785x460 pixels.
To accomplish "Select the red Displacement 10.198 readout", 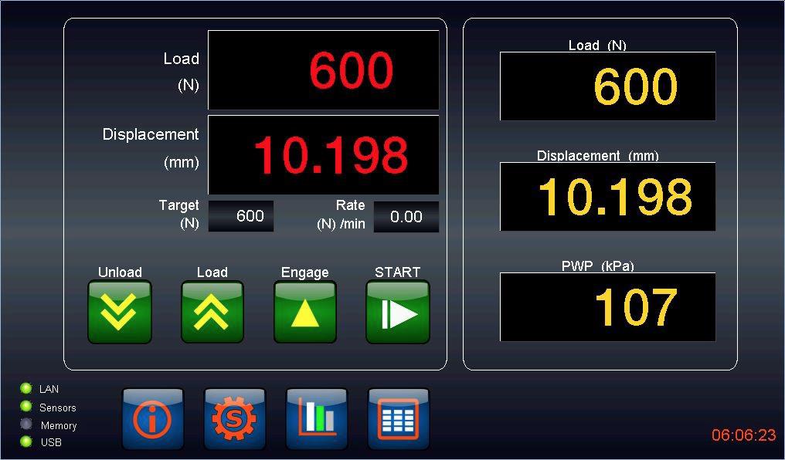I will coord(324,155).
